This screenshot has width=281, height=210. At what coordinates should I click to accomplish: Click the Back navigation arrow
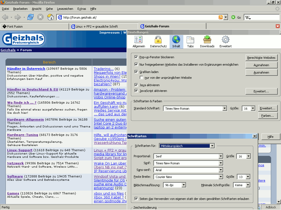(x=5, y=17)
